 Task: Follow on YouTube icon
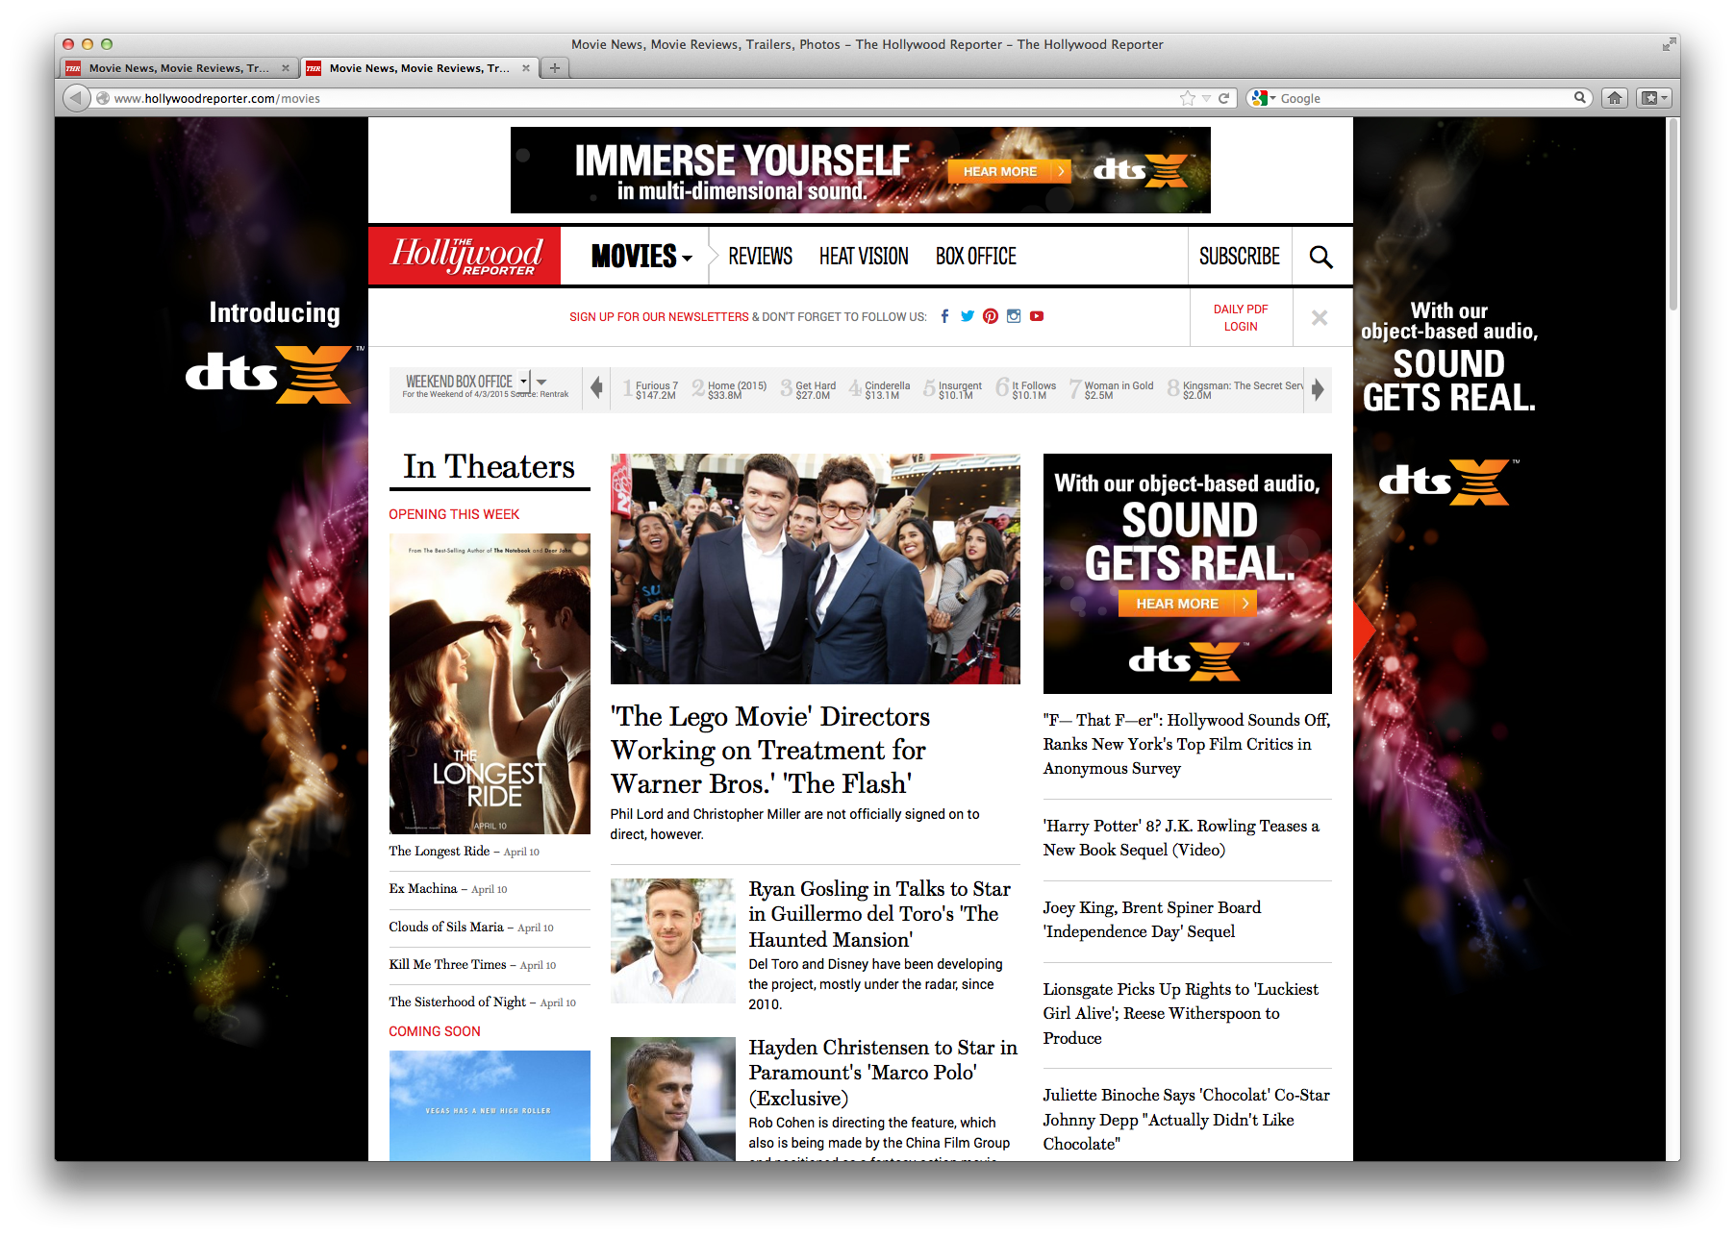1037,316
